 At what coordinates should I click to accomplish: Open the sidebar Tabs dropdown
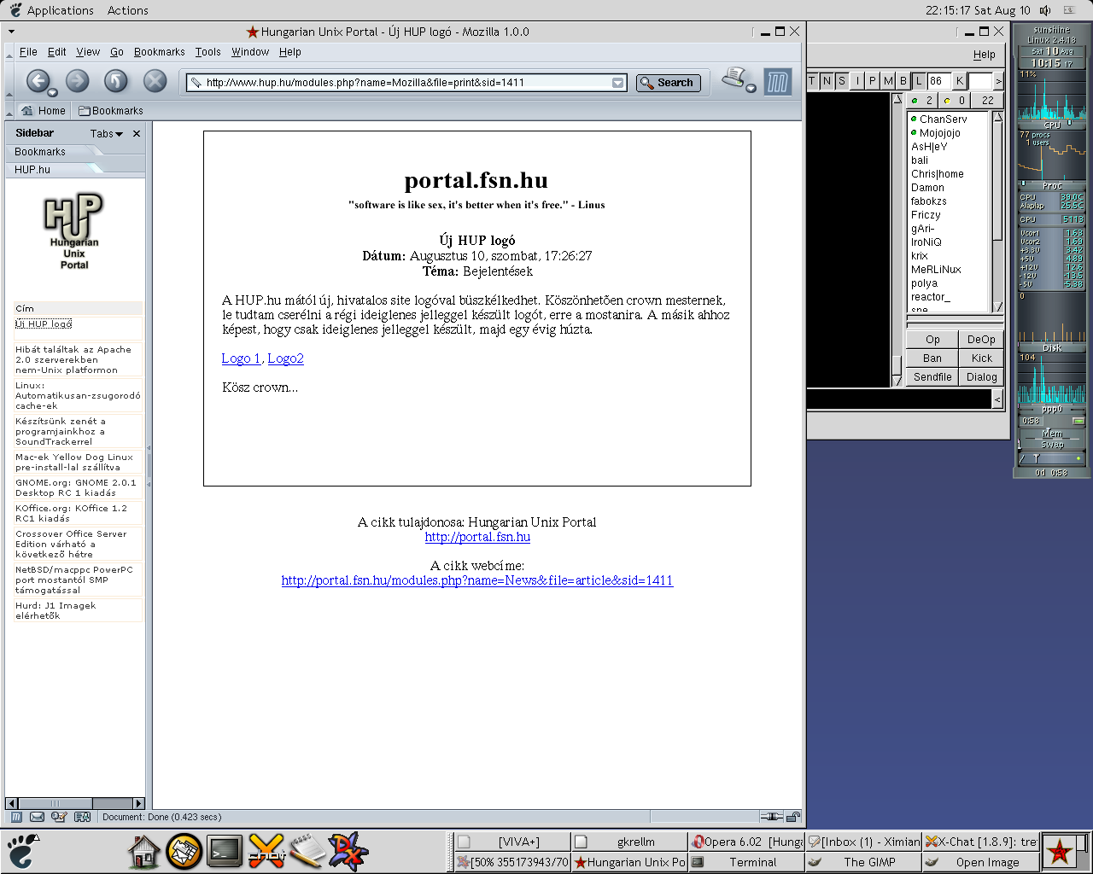[107, 134]
